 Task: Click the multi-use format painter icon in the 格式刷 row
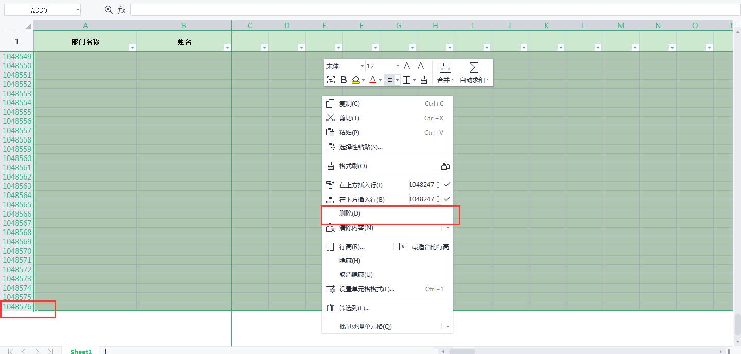[445, 166]
